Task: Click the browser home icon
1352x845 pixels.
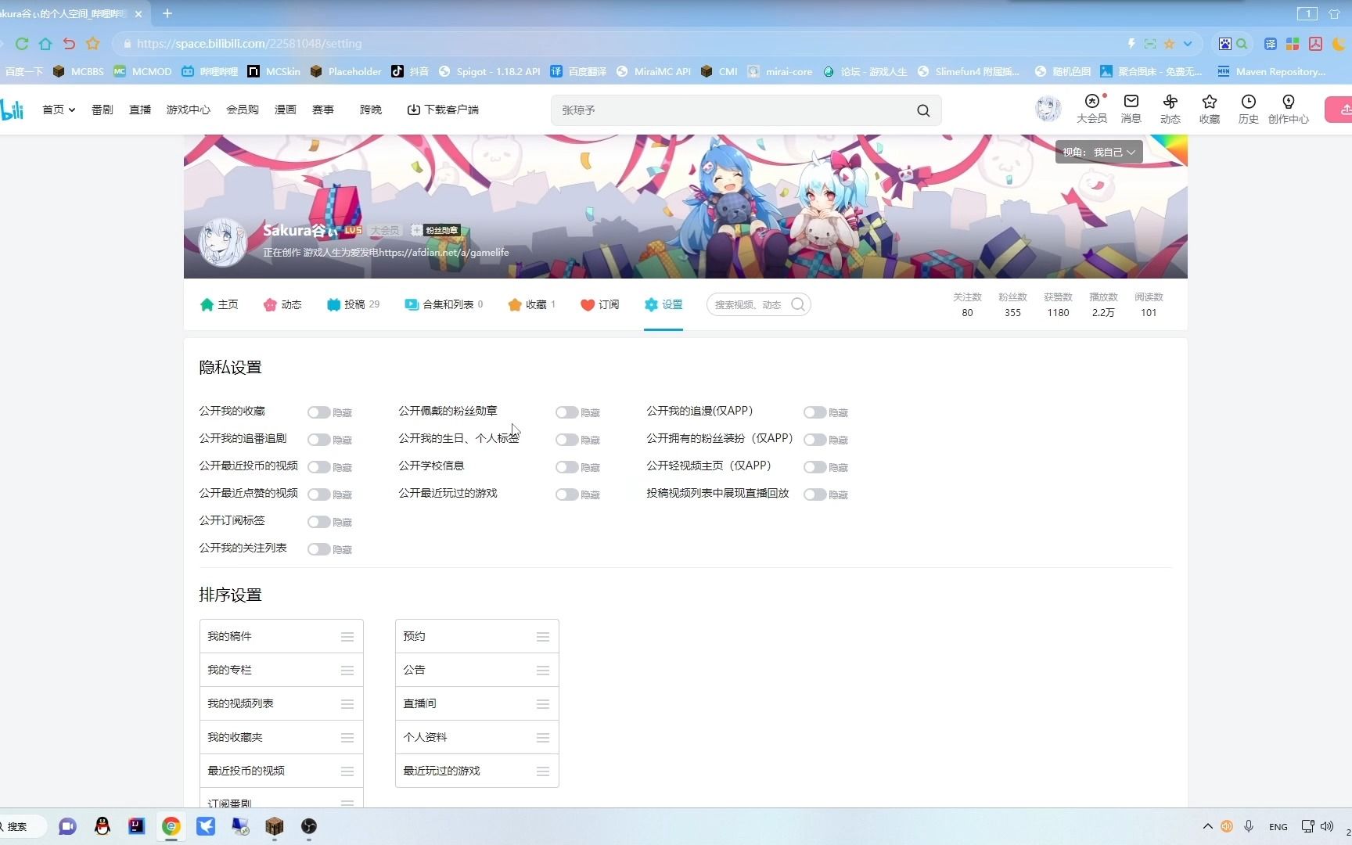Action: 45,44
